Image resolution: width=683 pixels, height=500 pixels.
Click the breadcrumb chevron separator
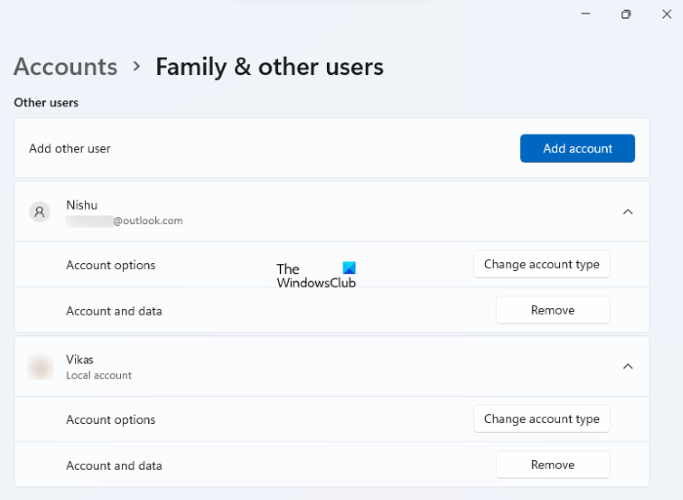coord(137,66)
